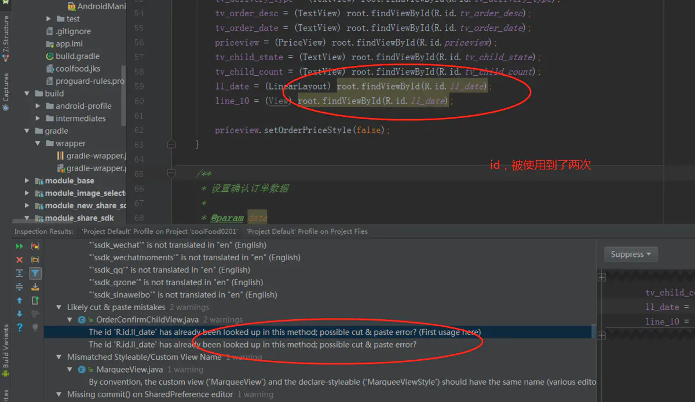The width and height of the screenshot is (695, 402).
Task: Select 'ssdk_sinaweibo' not translated warning
Action: point(183,294)
